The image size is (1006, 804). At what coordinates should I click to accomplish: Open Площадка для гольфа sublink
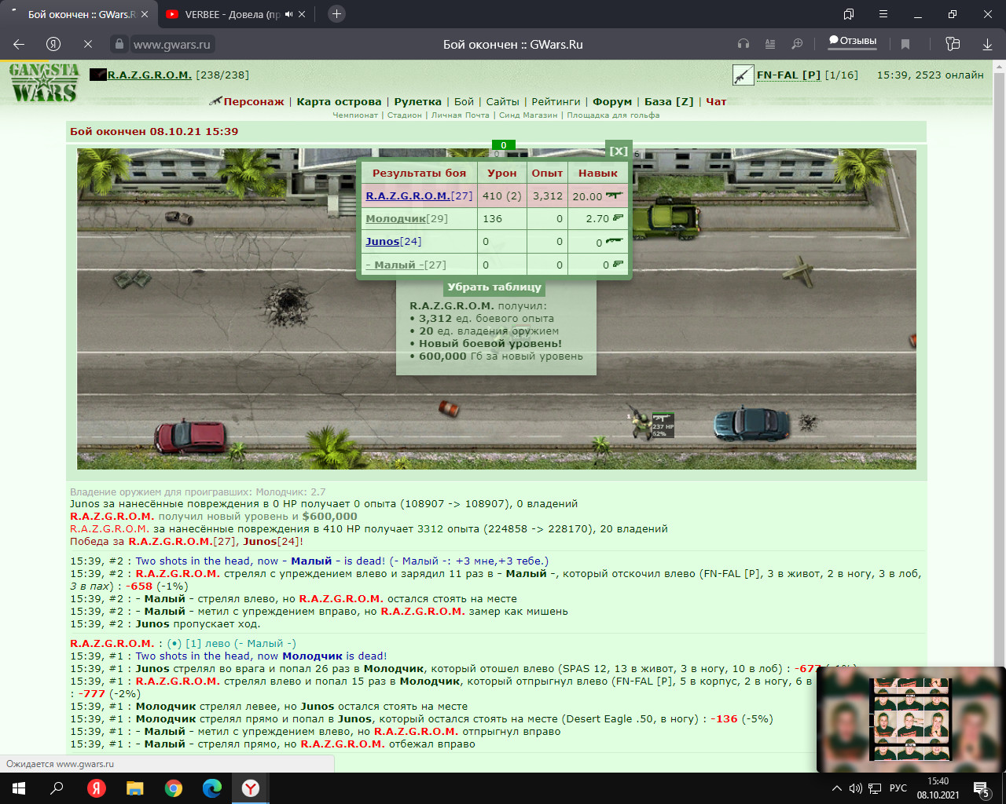[613, 115]
